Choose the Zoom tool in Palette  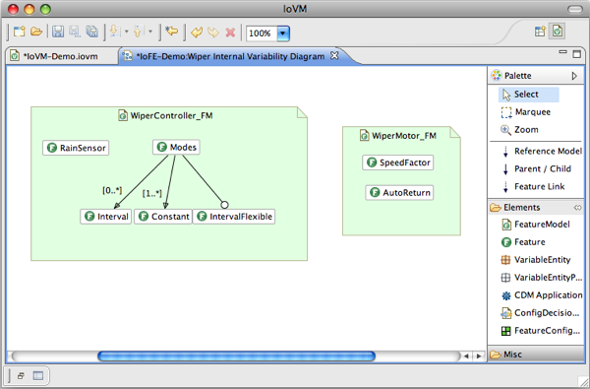coord(519,130)
